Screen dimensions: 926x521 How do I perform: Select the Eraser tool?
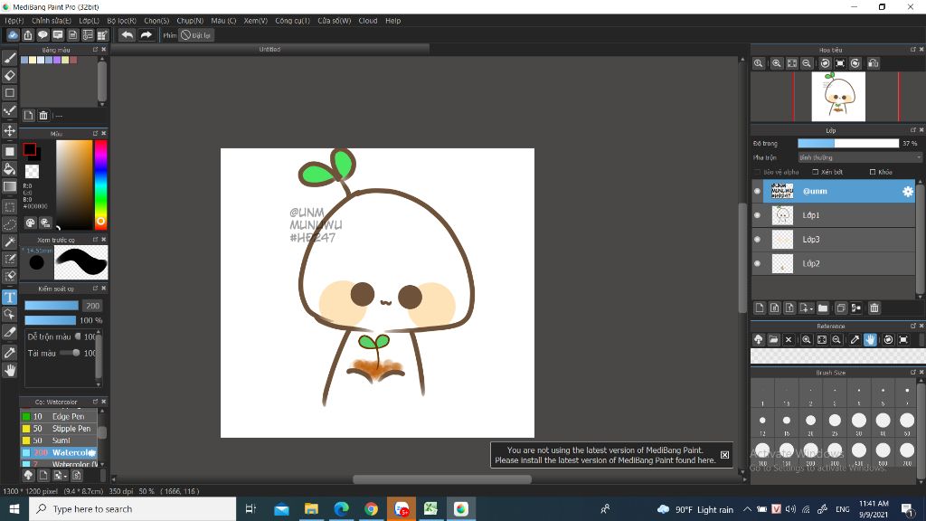pyautogui.click(x=9, y=75)
